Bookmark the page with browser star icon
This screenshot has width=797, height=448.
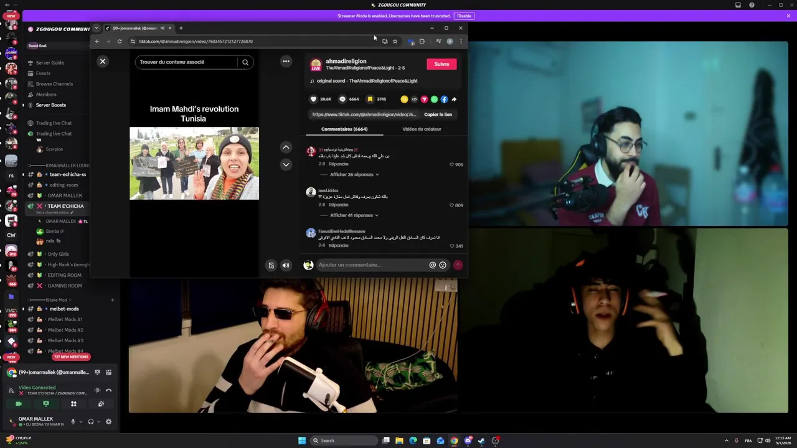[x=395, y=41]
